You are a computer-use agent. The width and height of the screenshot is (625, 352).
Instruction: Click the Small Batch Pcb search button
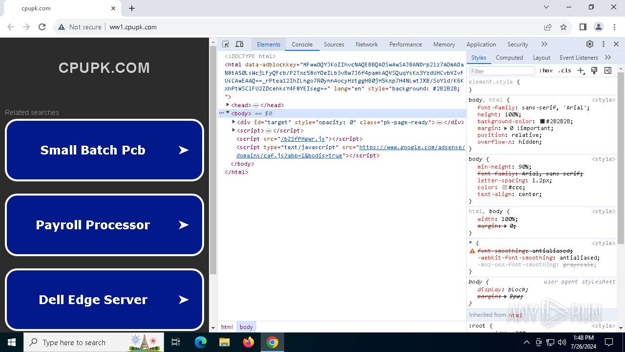point(104,150)
